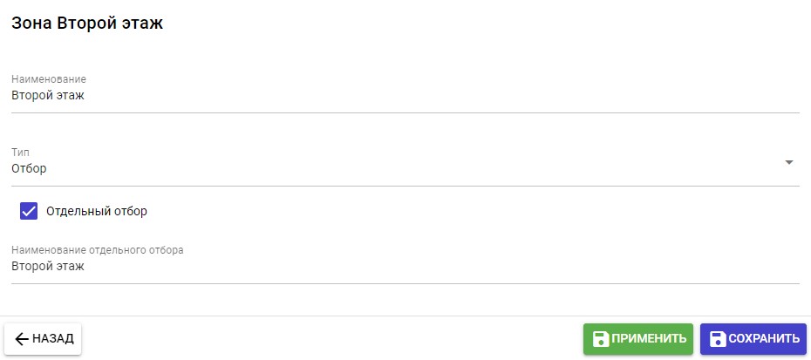Click the Отдельный отбор checkbox label text
811x360 pixels.
tap(97, 211)
